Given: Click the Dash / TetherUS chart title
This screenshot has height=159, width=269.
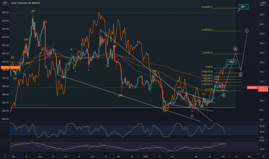Looking at the screenshot, I should (26, 3).
